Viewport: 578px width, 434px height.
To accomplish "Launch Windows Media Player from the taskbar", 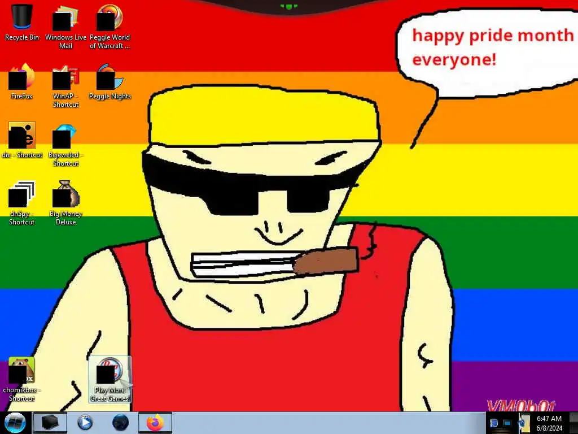I will [x=85, y=423].
